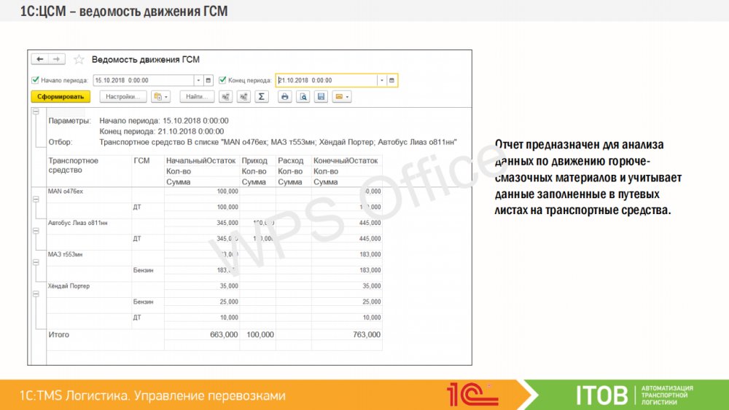This screenshot has width=729, height=410.
Task: Click the Найти... search button
Action: point(197,96)
